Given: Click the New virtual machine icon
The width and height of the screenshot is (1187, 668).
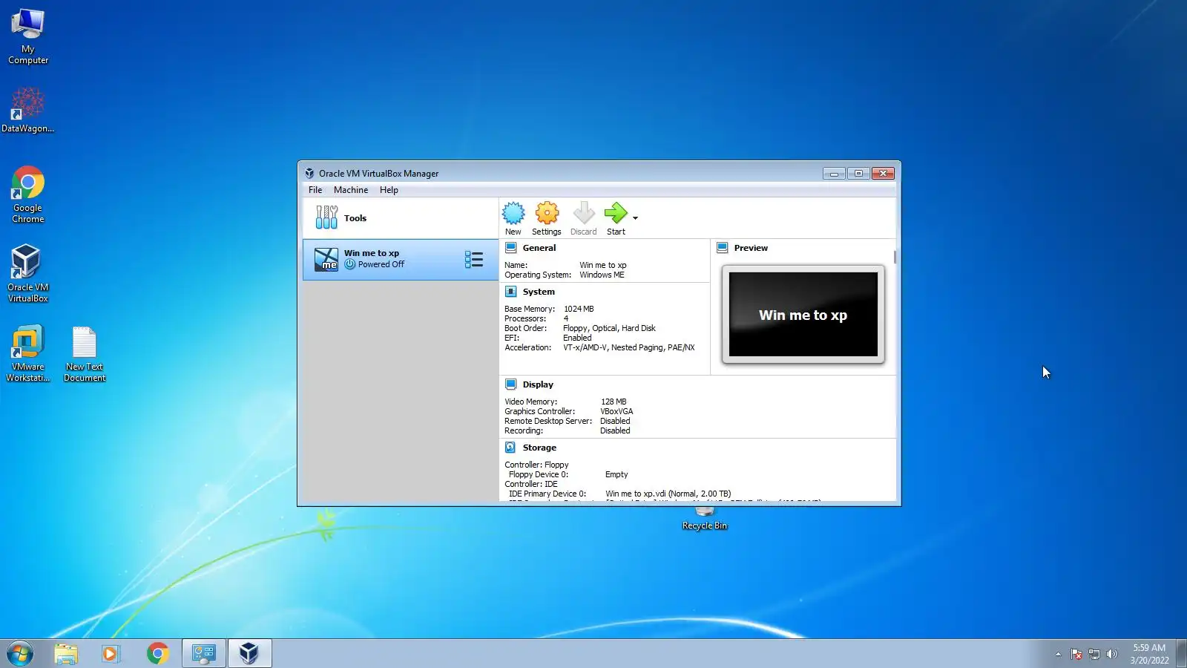Looking at the screenshot, I should (x=513, y=214).
